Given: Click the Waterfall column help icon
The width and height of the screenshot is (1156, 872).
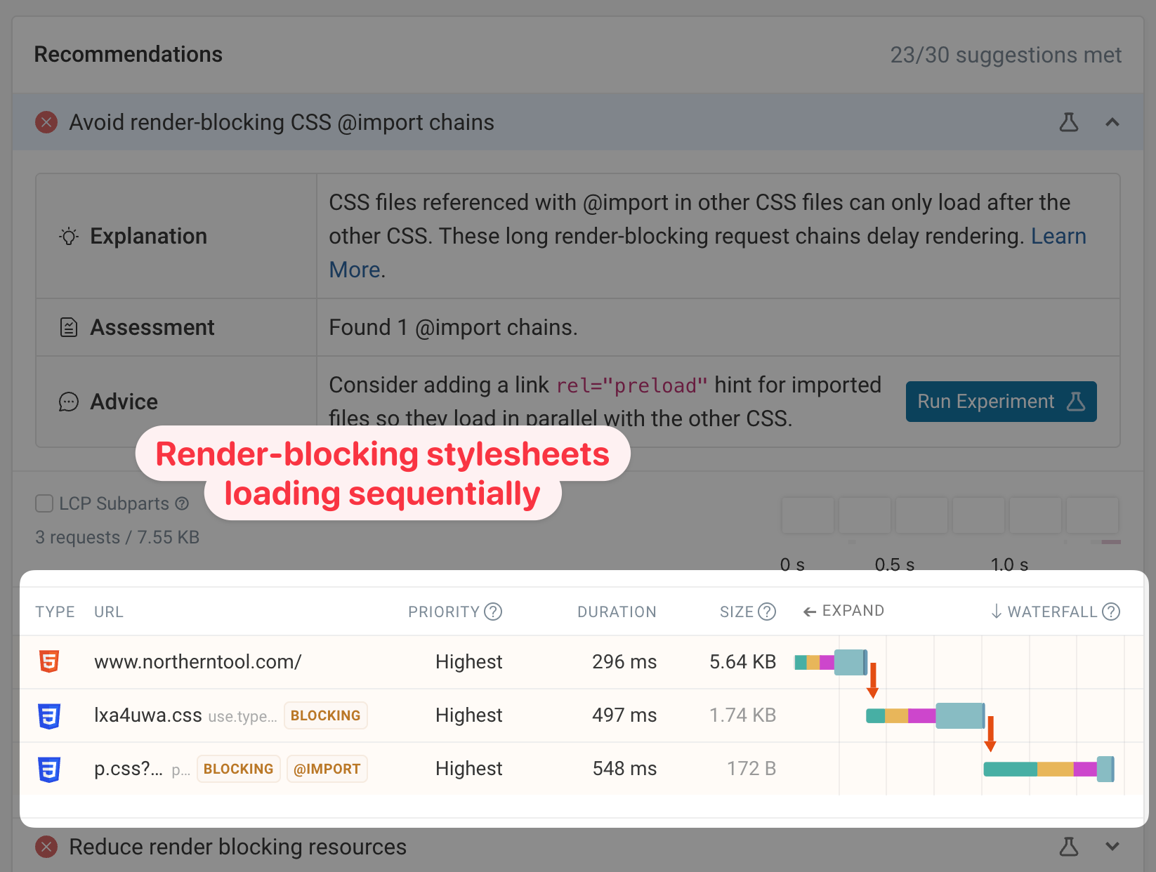Looking at the screenshot, I should (1111, 612).
